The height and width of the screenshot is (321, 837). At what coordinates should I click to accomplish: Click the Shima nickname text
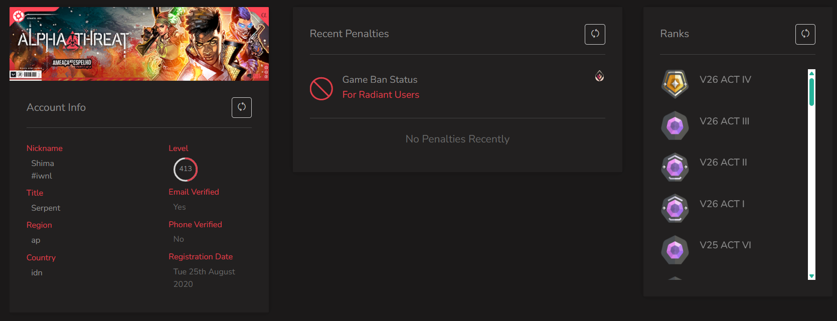pos(43,164)
